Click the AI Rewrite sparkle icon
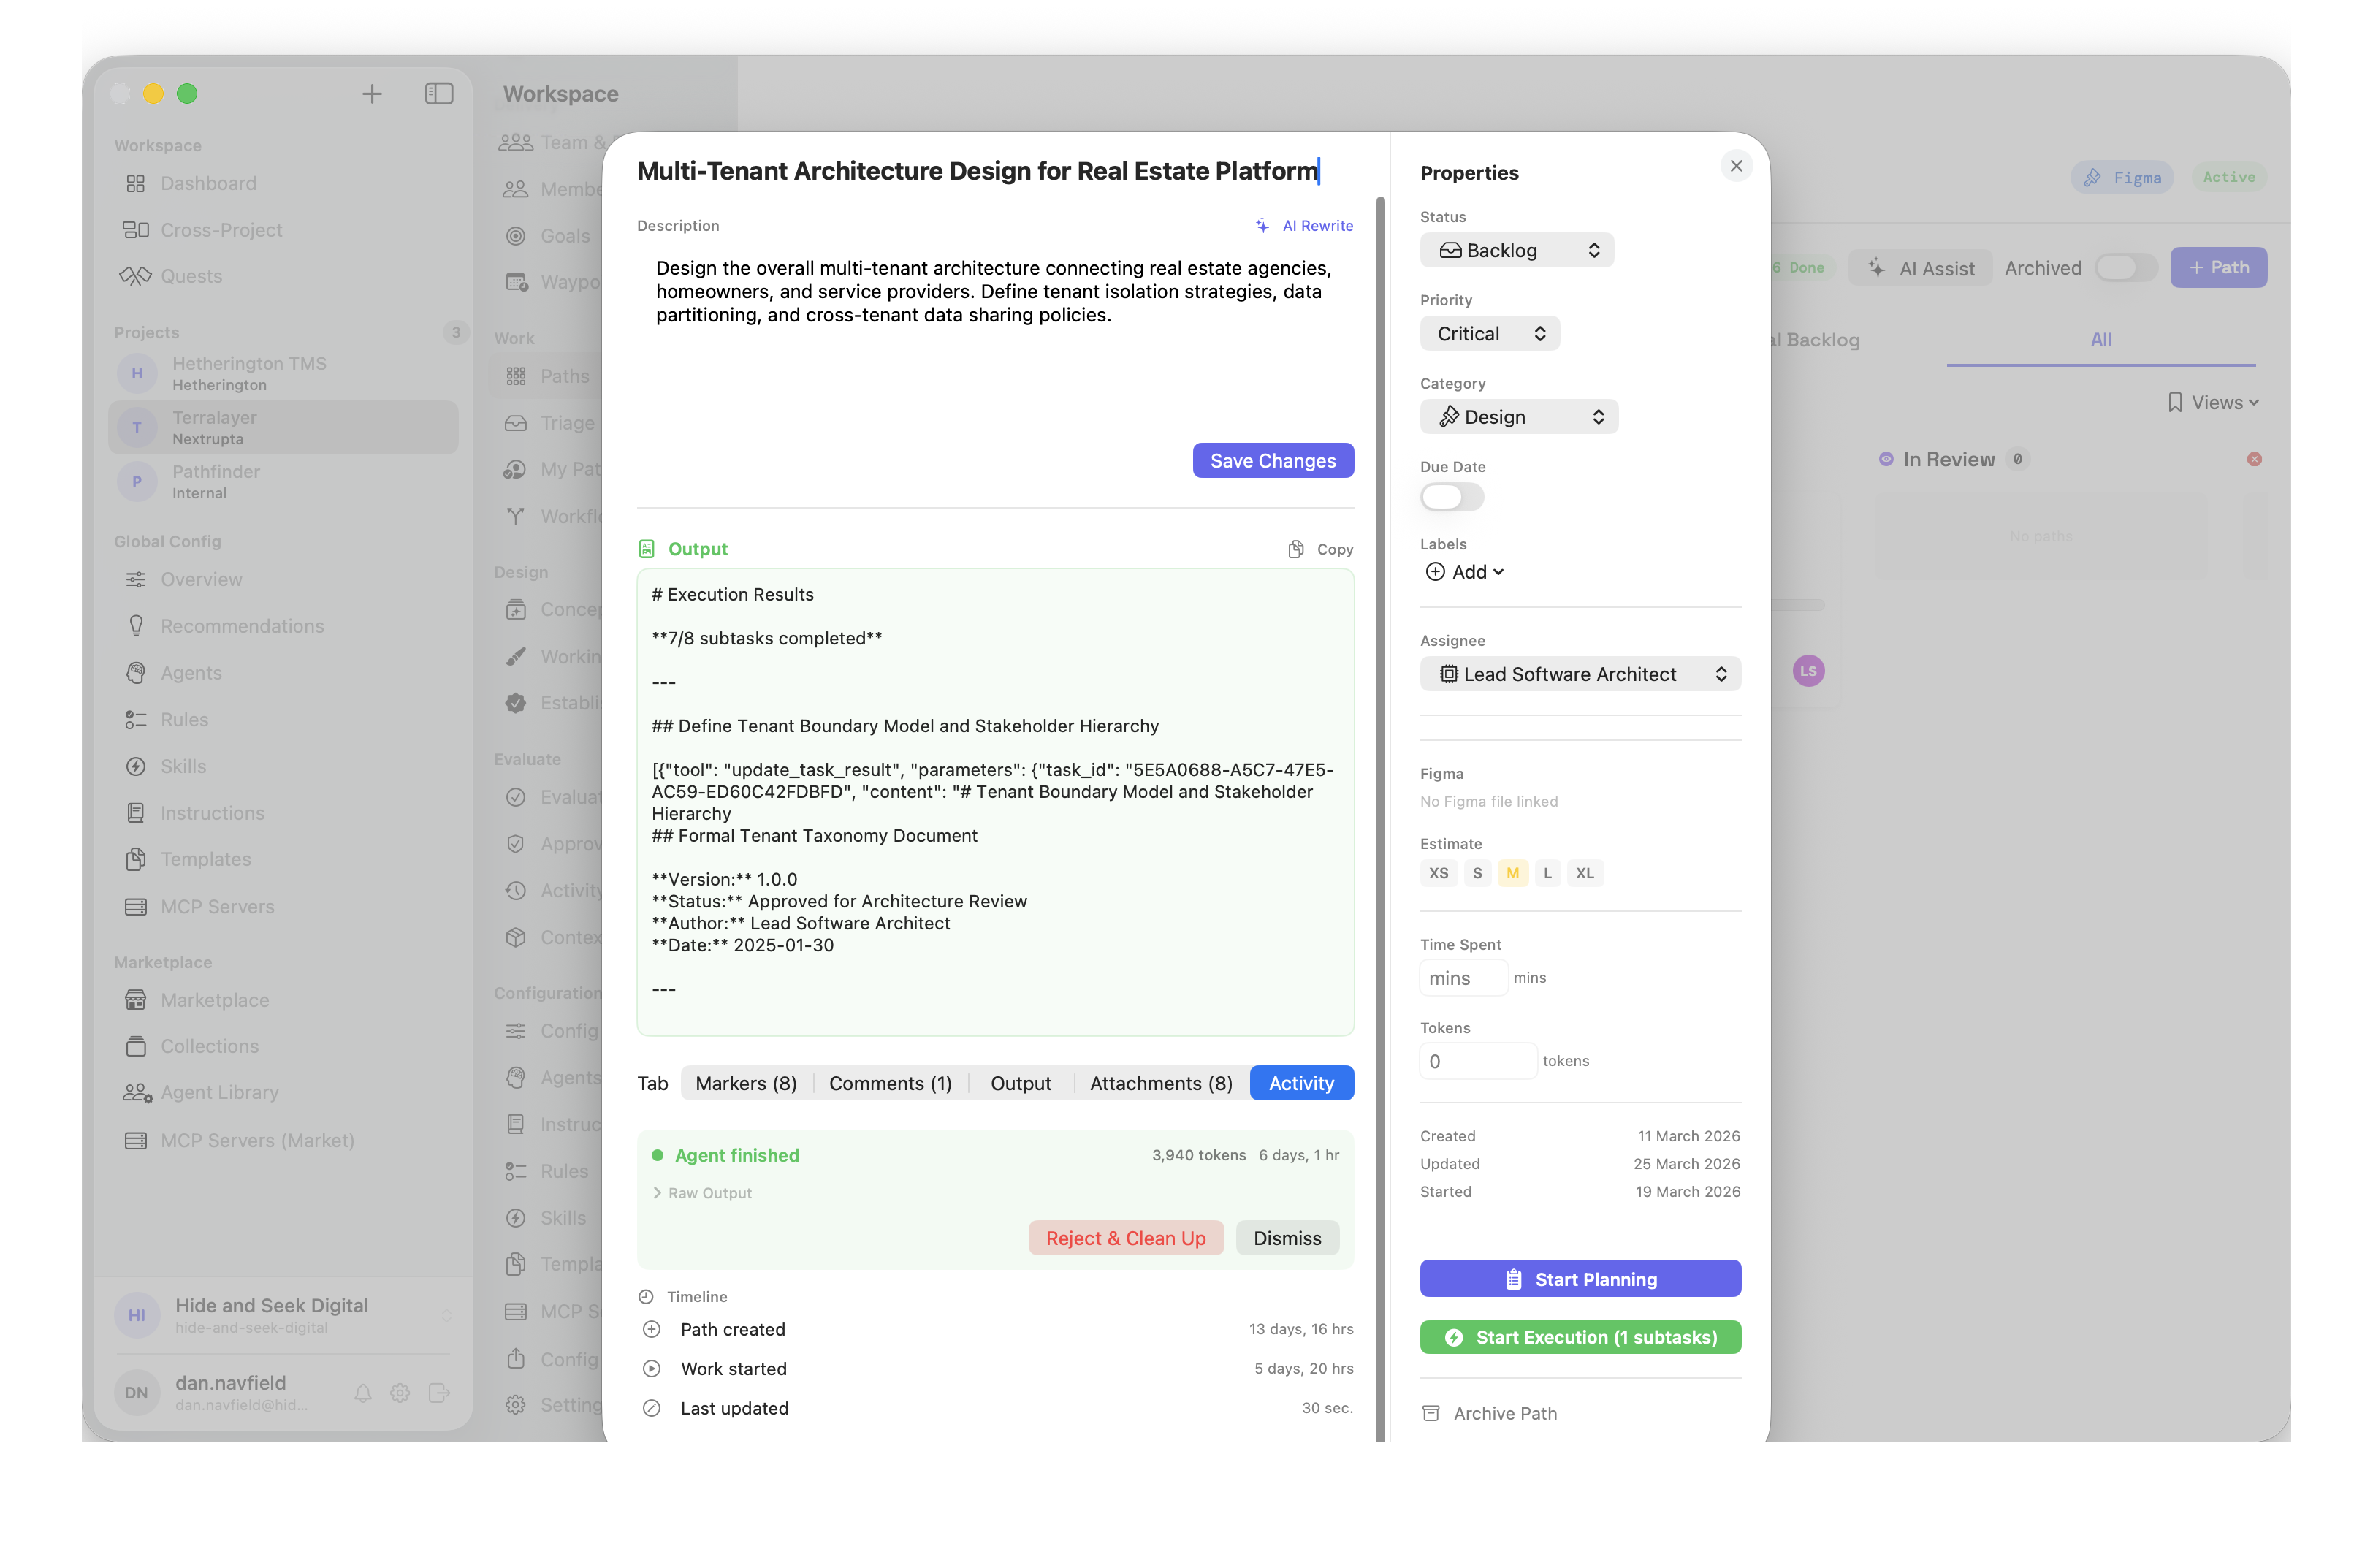Screen dimensions: 2373x1568 click(x=1263, y=225)
